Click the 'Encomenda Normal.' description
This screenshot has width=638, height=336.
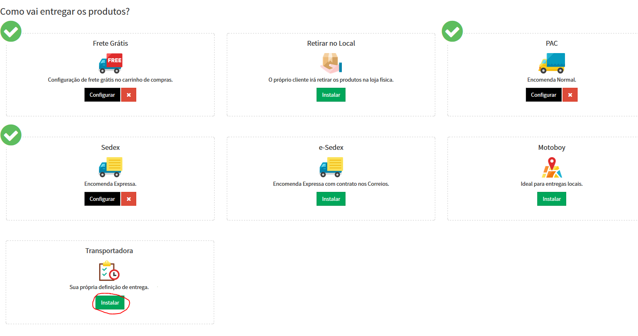552,80
